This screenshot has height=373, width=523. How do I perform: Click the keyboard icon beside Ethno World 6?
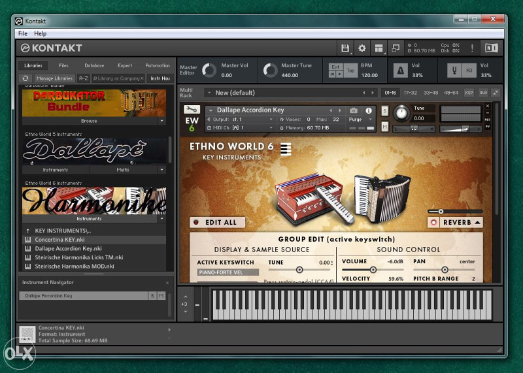[x=286, y=149]
